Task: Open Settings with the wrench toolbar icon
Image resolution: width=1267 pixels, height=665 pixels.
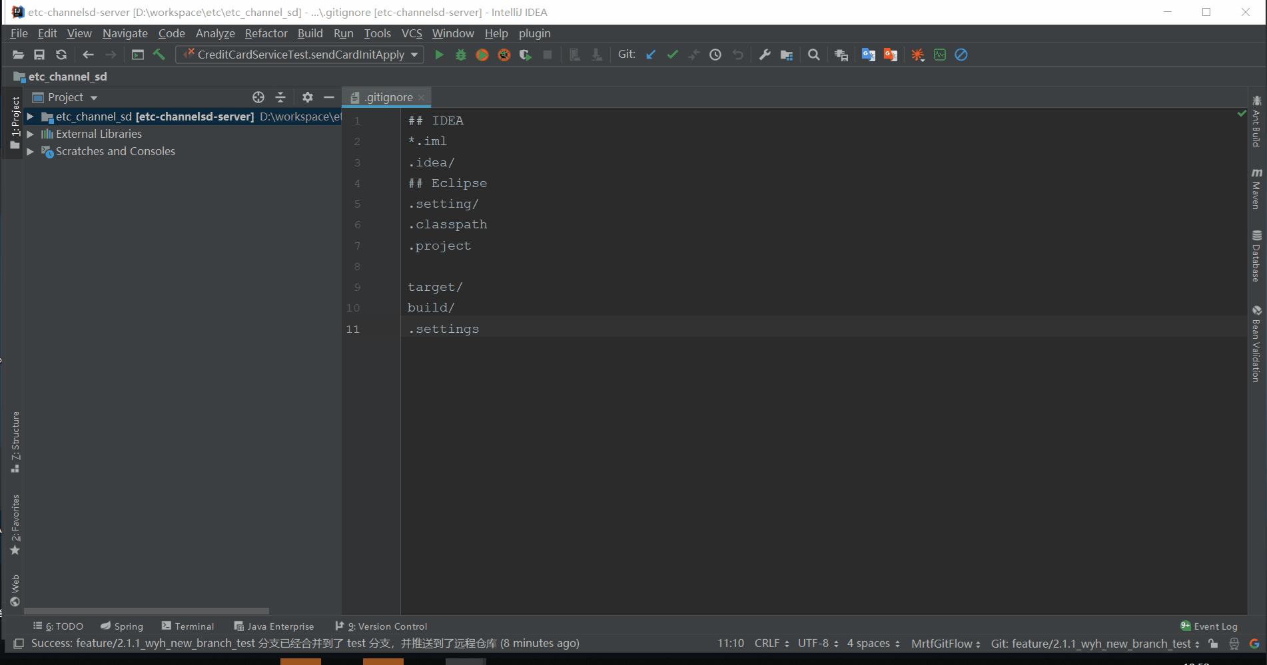Action: [765, 55]
